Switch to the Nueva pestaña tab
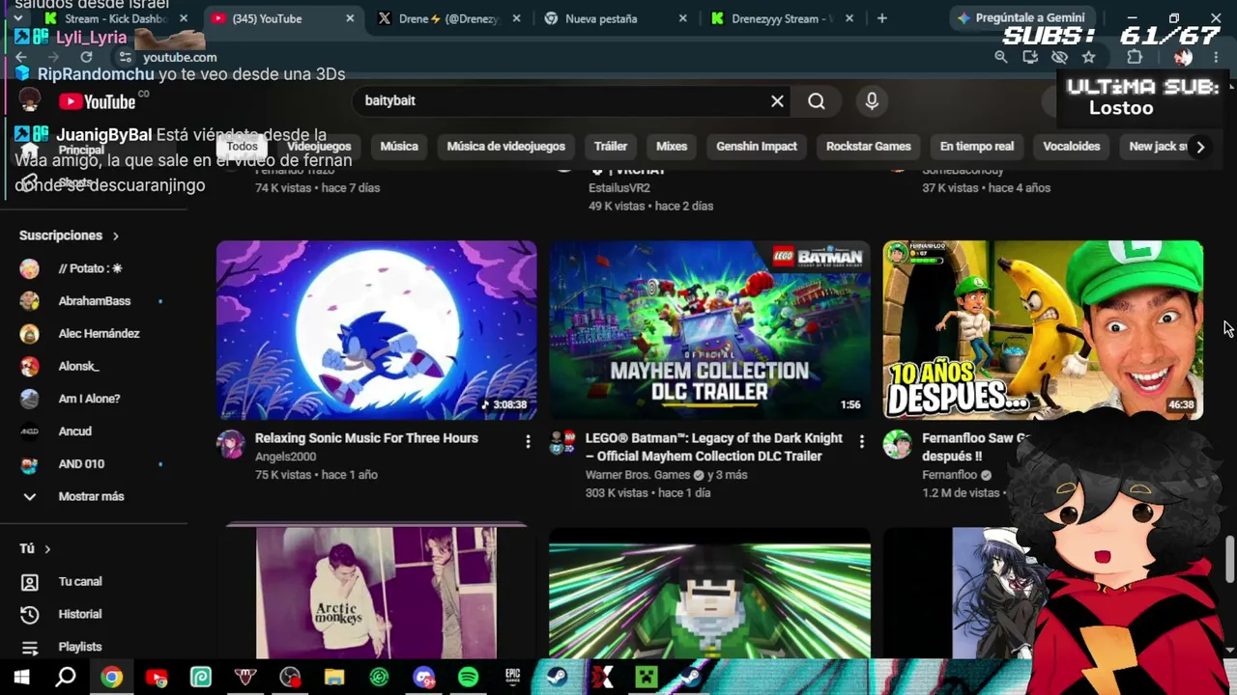The width and height of the screenshot is (1237, 695). pos(616,18)
